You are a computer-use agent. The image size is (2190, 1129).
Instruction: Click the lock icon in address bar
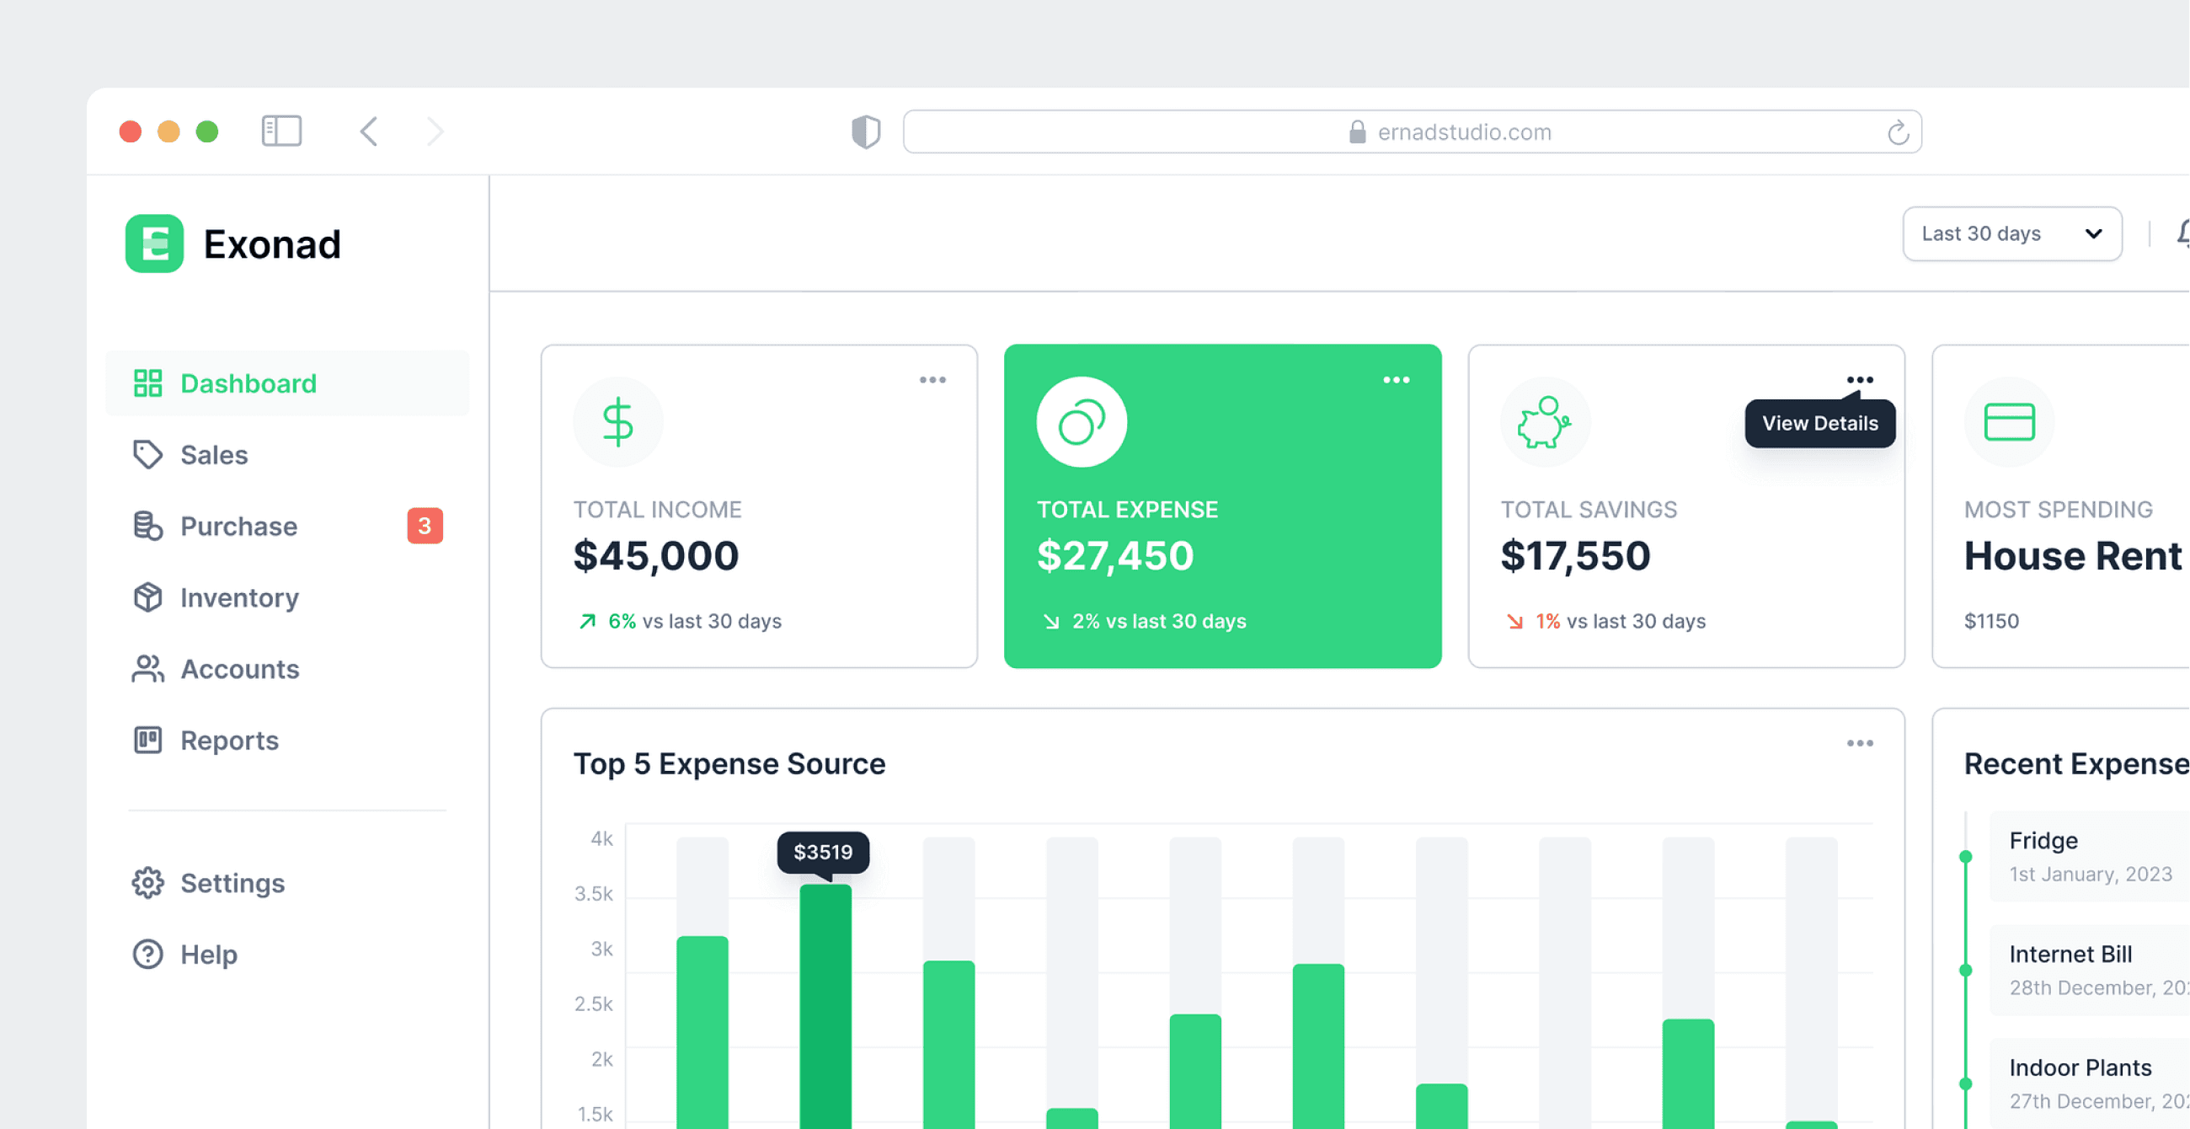coord(1358,131)
